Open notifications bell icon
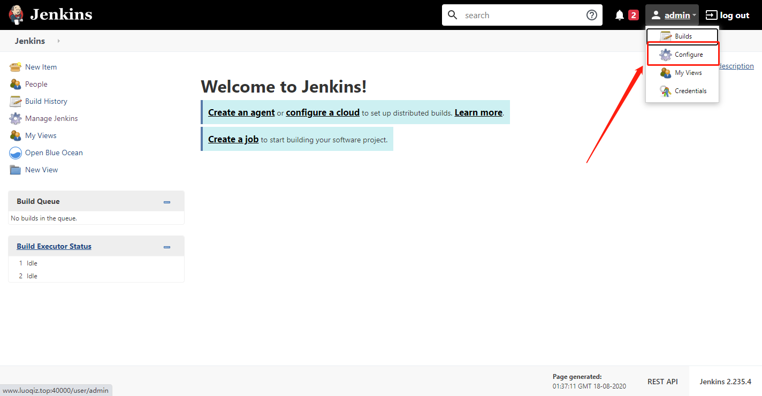Viewport: 762px width, 396px height. point(620,15)
